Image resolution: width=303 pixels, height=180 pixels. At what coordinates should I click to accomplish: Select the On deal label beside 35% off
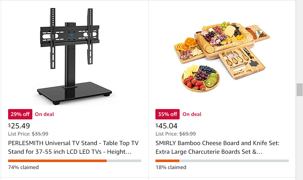coord(192,114)
